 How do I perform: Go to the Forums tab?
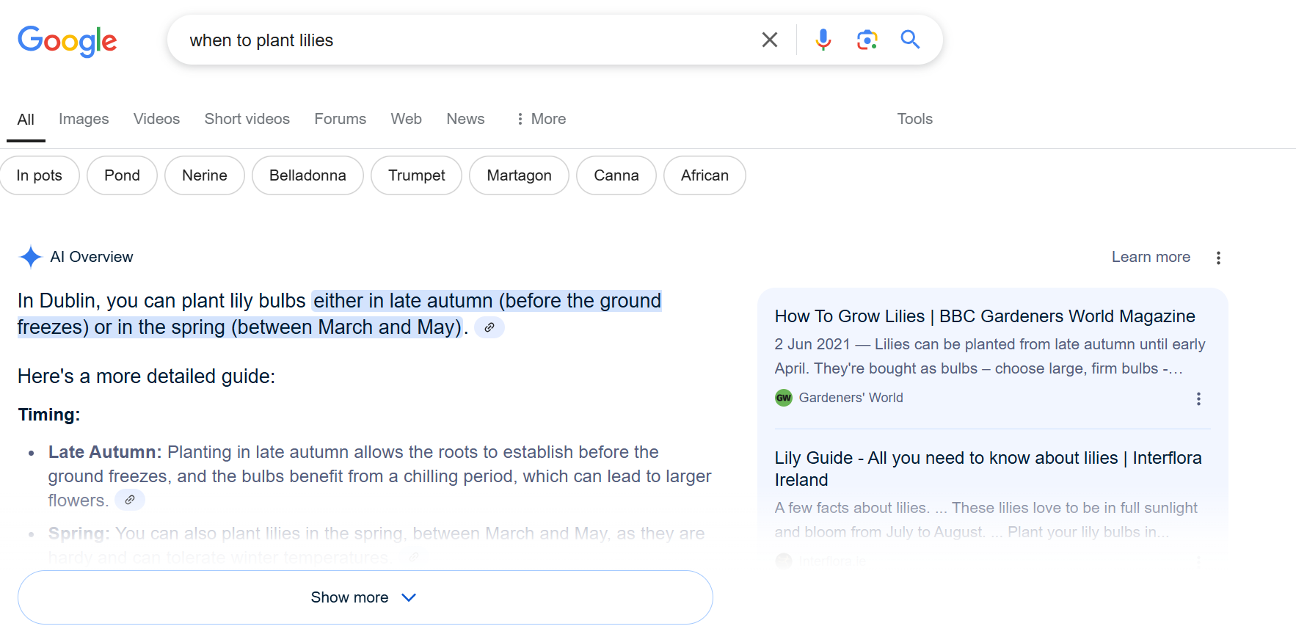pos(340,119)
